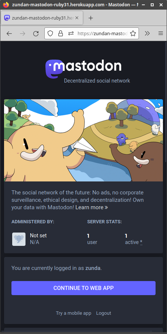Open site permissions icon in address bar

click(x=71, y=33)
